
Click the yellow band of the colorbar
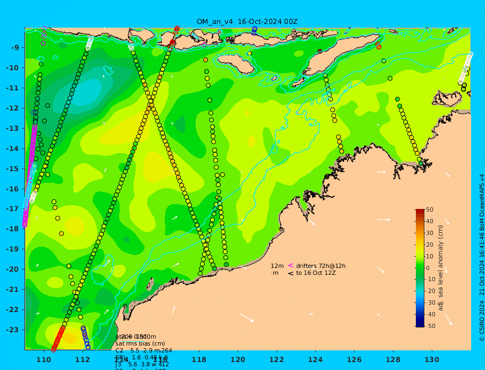pyautogui.click(x=420, y=247)
